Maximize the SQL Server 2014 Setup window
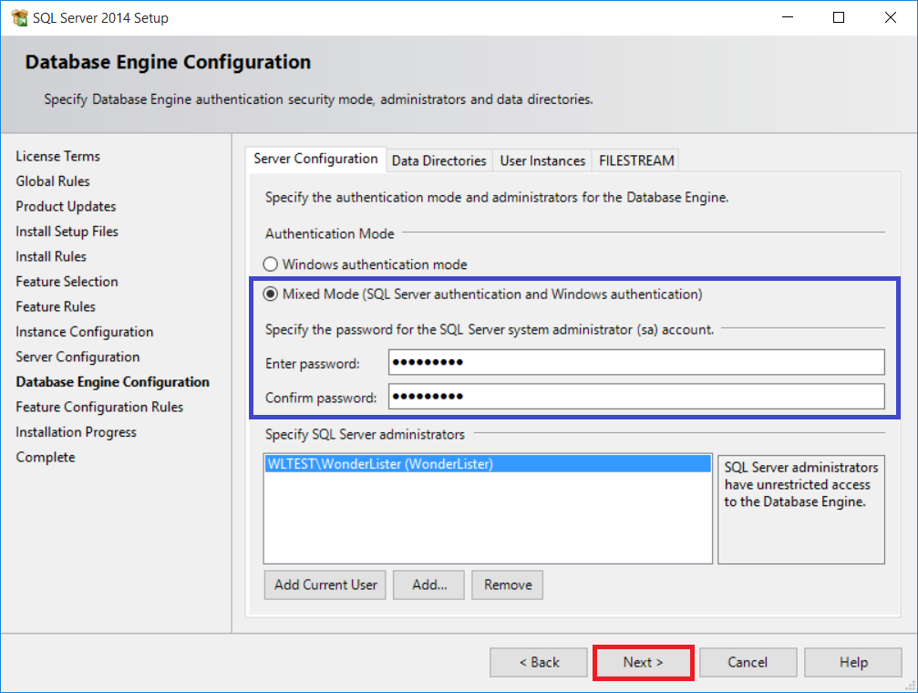Image resolution: width=918 pixels, height=693 pixels. [x=839, y=17]
